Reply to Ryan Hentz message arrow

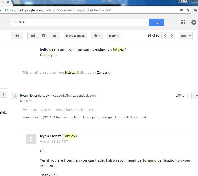tap(195, 96)
